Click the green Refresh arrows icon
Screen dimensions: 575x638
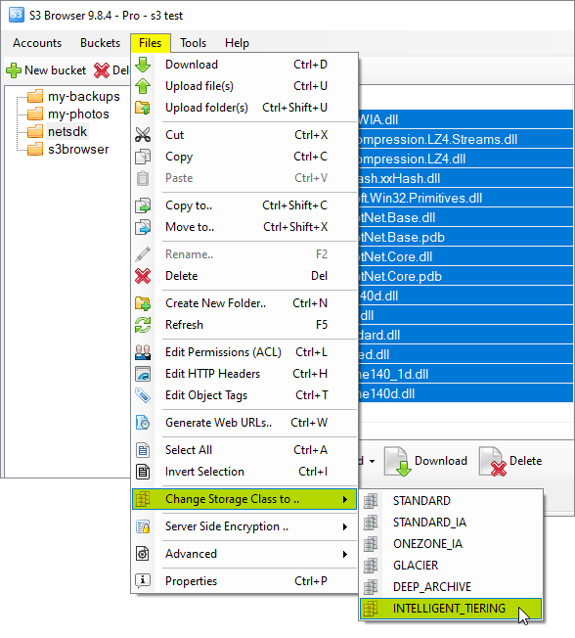pos(143,325)
